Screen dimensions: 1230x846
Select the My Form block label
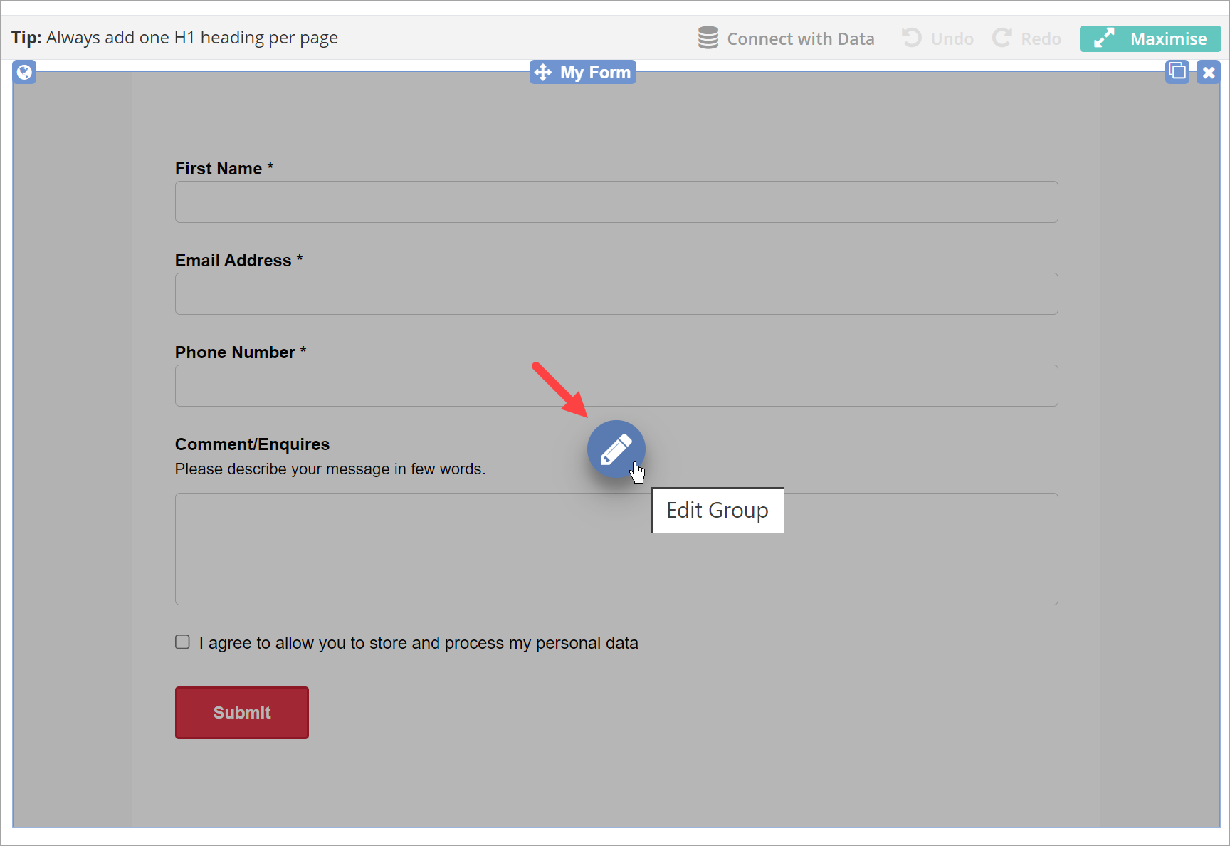coord(595,73)
